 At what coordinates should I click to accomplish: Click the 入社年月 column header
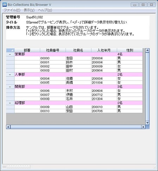click(x=104, y=50)
